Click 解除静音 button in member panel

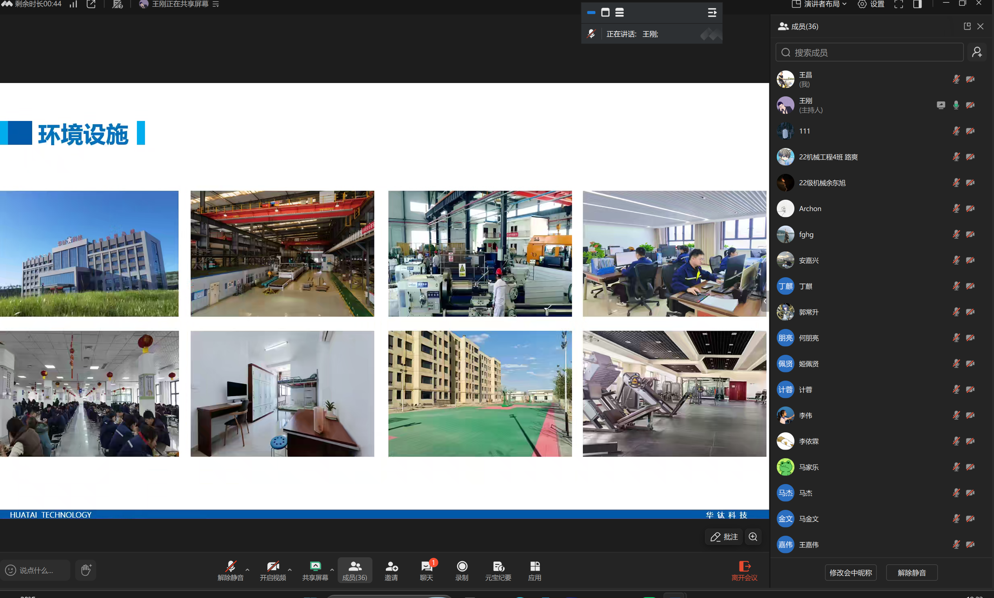click(x=912, y=573)
